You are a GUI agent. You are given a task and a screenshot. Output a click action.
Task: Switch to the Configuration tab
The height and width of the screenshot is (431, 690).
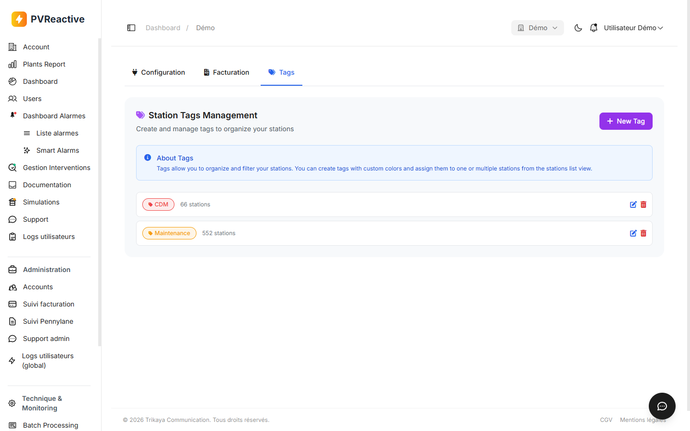(x=158, y=72)
